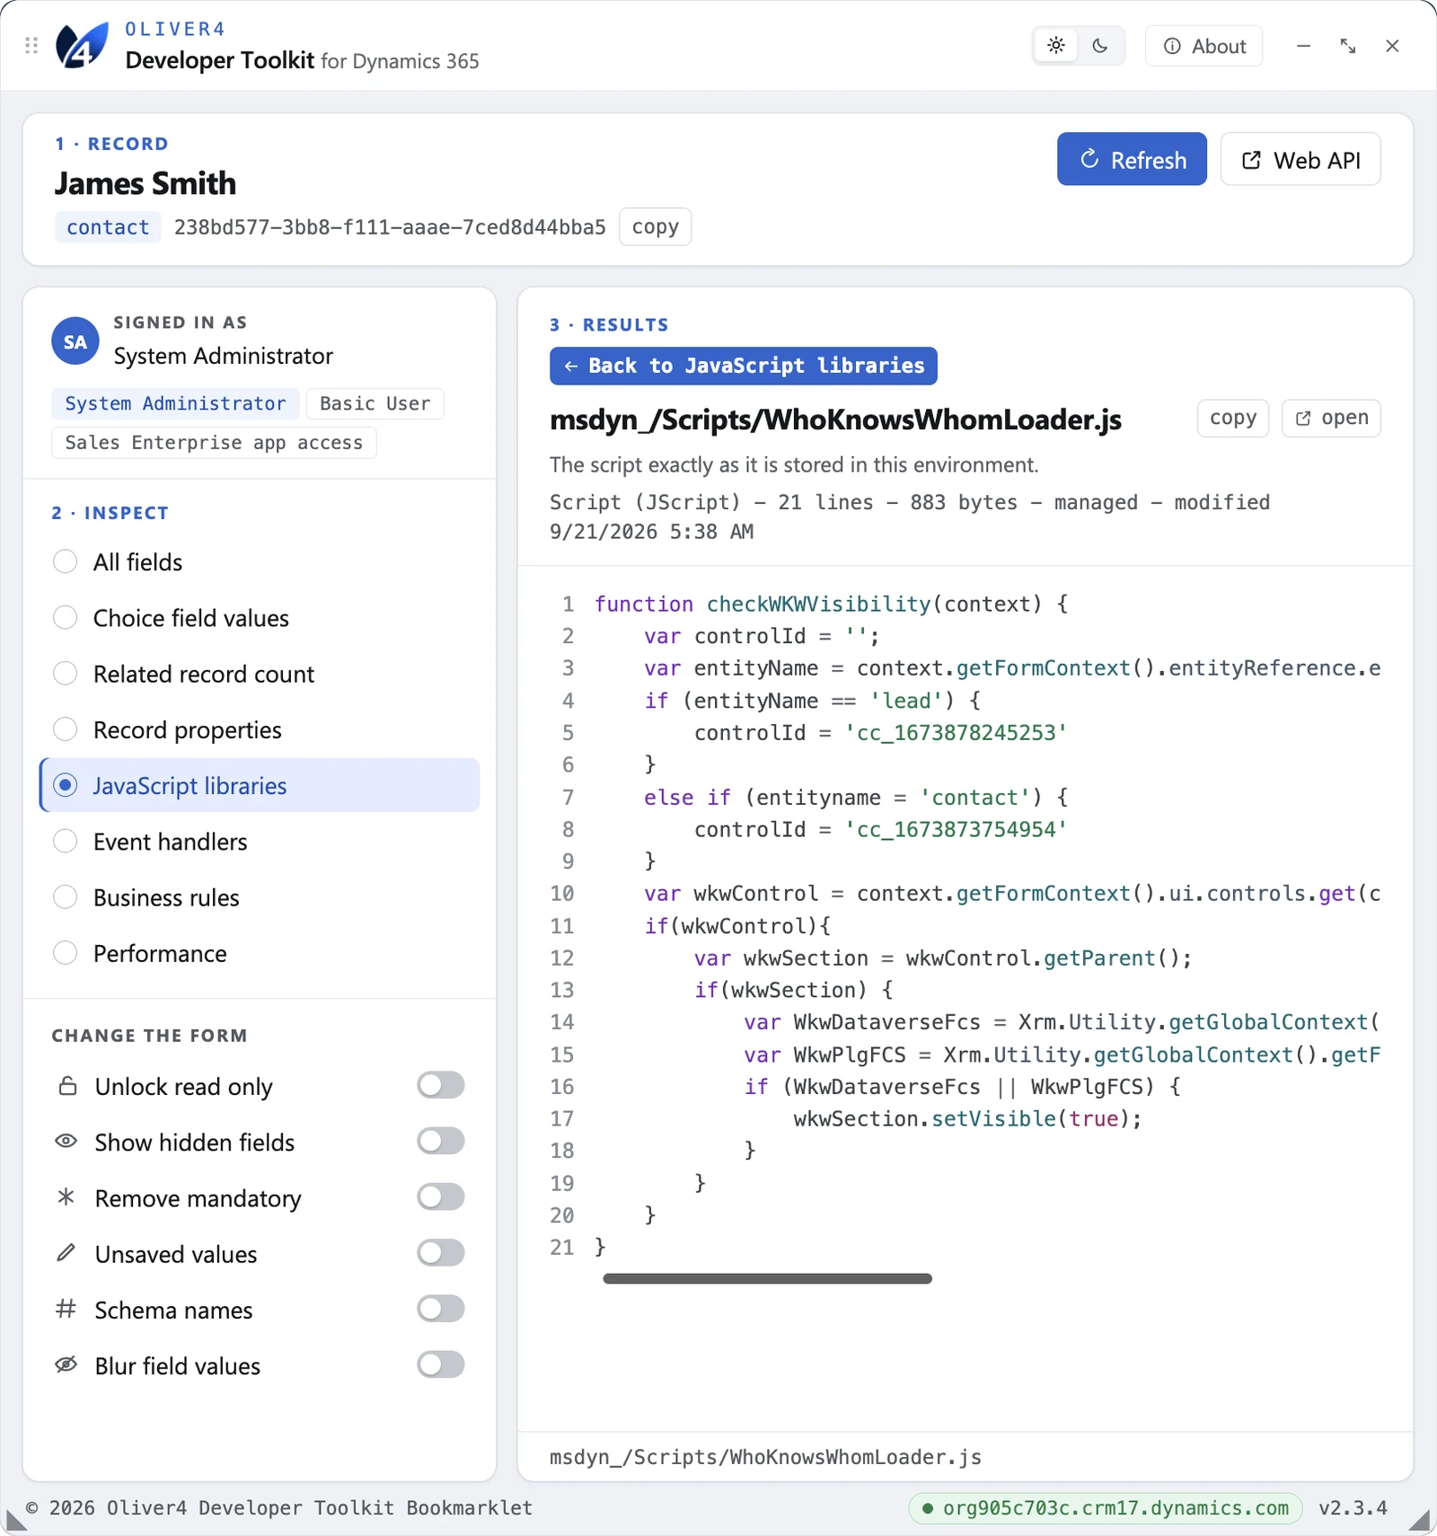The width and height of the screenshot is (1437, 1536).
Task: Select Choice field values option
Action: tap(260, 618)
